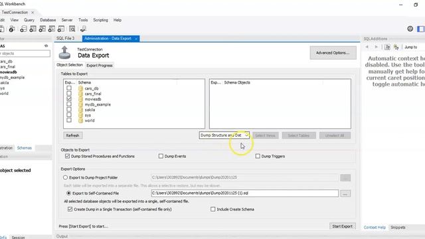The image size is (425, 239).
Task: Click the create new view toolbar icon
Action: tap(42, 29)
